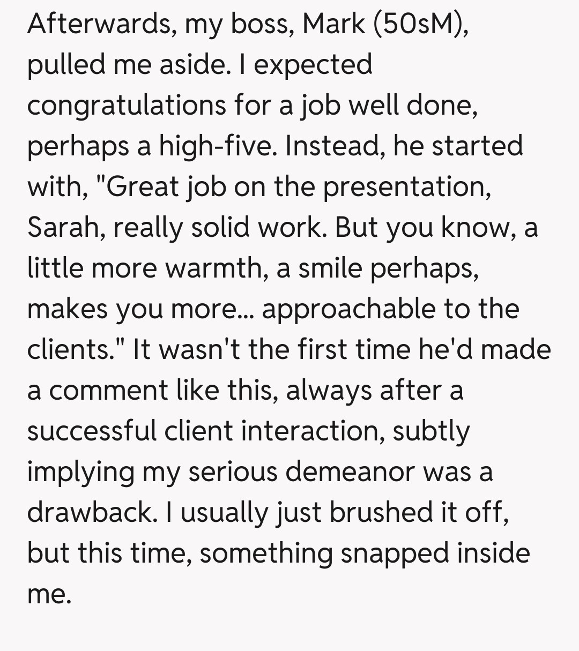Click the word "subtly"

click(430, 431)
